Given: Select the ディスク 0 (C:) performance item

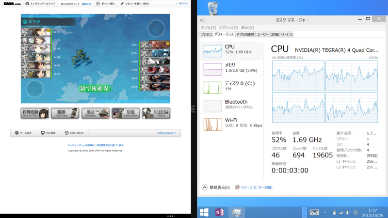Looking at the screenshot, I should click(232, 87).
